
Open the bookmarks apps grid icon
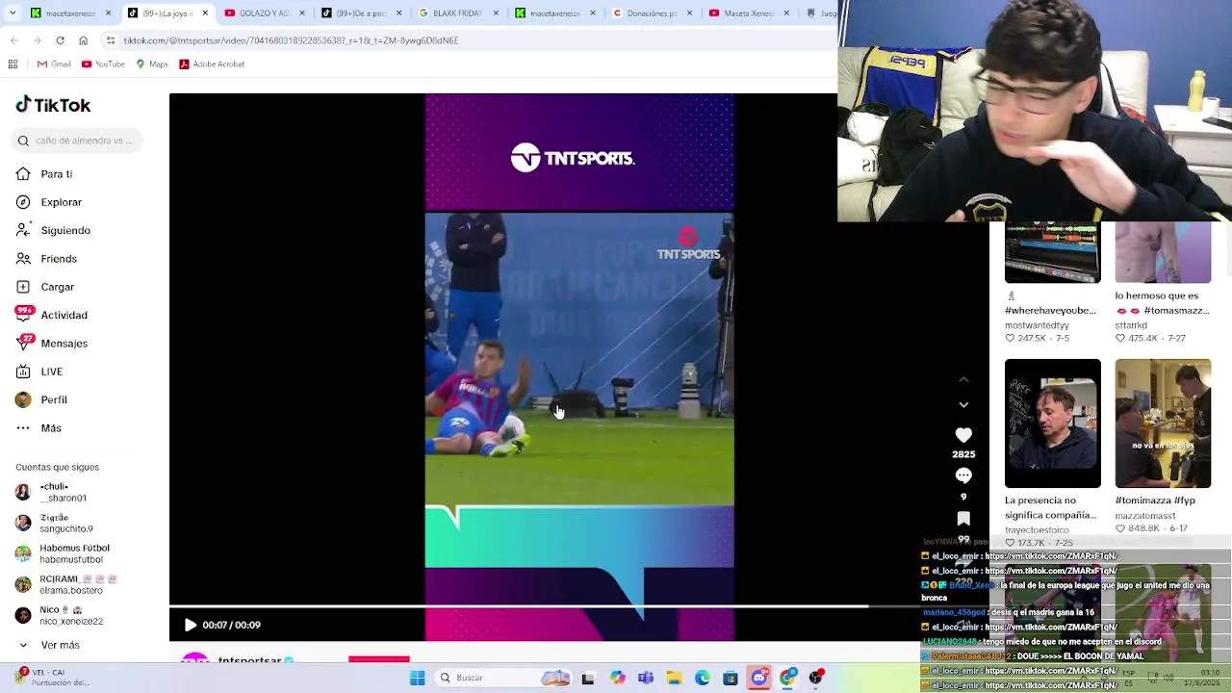(13, 64)
